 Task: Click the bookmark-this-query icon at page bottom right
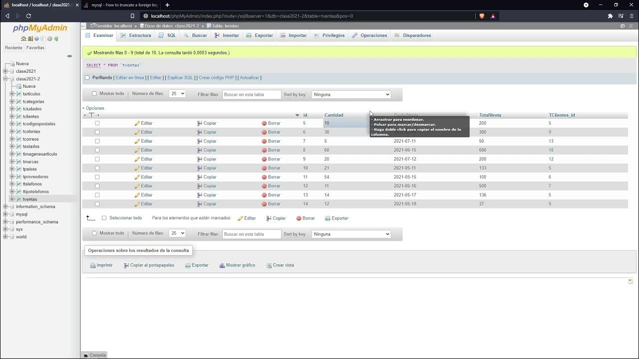pyautogui.click(x=631, y=282)
